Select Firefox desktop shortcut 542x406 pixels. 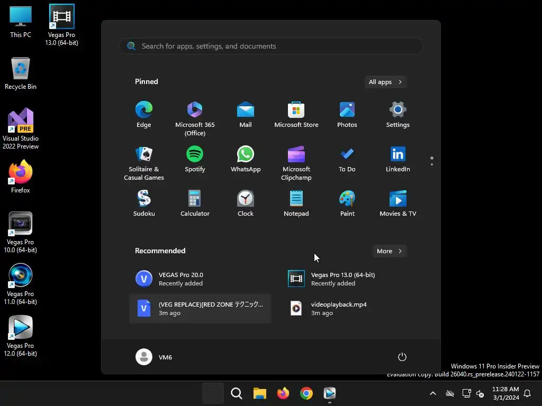tap(21, 177)
